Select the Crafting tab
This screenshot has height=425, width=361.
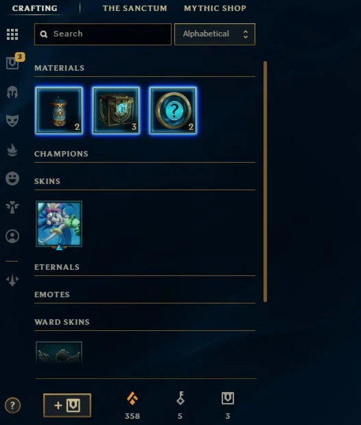(35, 8)
